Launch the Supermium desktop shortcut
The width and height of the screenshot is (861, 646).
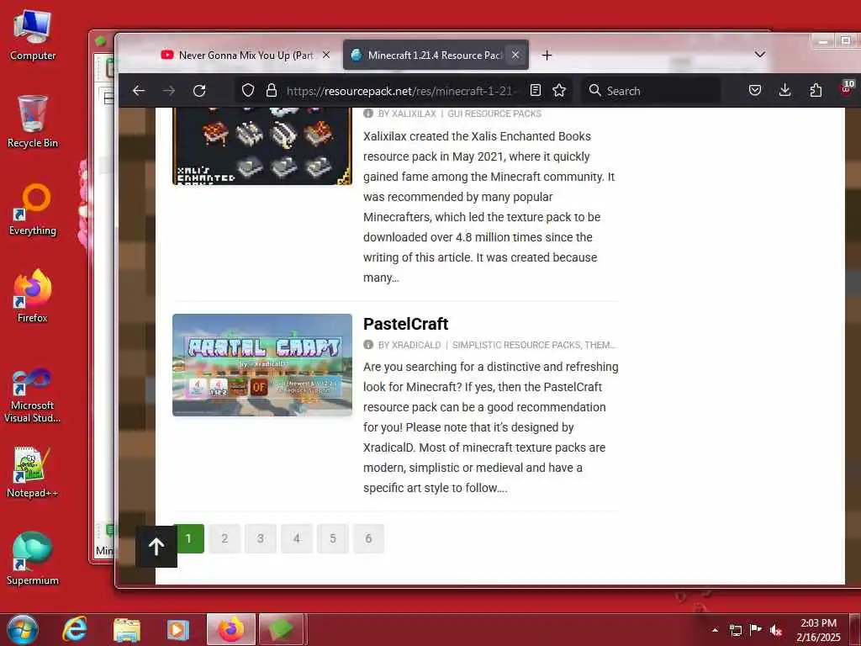coord(33,559)
